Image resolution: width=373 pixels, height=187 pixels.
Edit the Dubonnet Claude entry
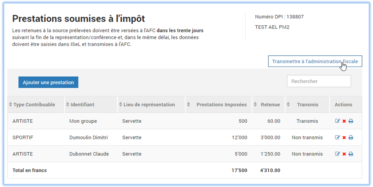coord(337,154)
